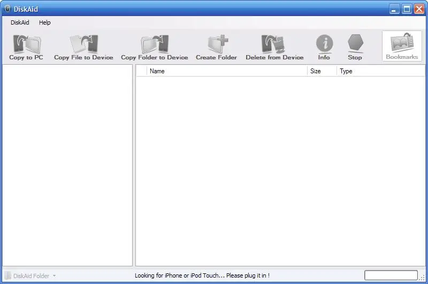Maximize the DiskAid window

(407, 9)
